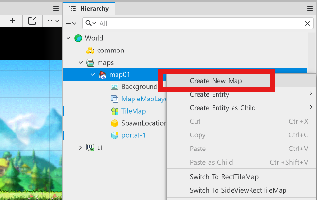Select the portal-1 entity
Image resolution: width=317 pixels, height=200 pixels.
coord(133,135)
